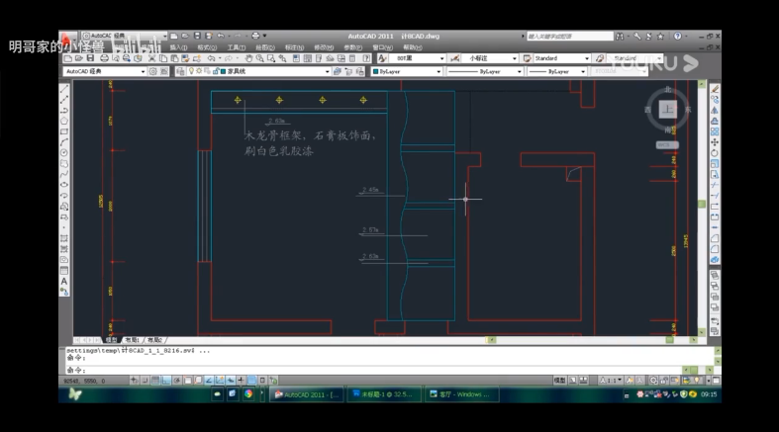Open AutoCAD 2011 taskbar button
Viewport: 779px width, 432px height.
pos(307,393)
